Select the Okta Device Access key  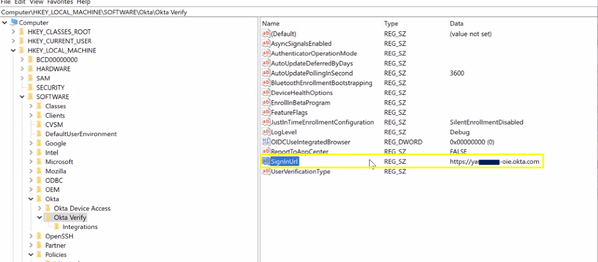82,208
